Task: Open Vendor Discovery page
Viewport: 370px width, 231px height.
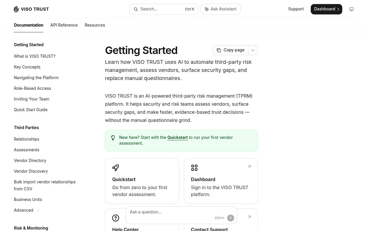Action: point(31,171)
